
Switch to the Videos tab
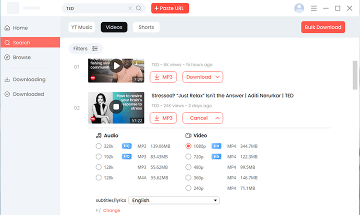(114, 27)
